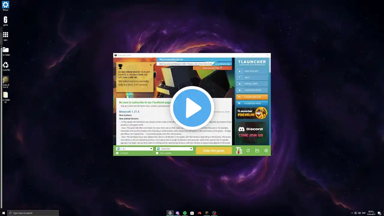Open the Microsoft Store taskbar icon

pos(192,213)
